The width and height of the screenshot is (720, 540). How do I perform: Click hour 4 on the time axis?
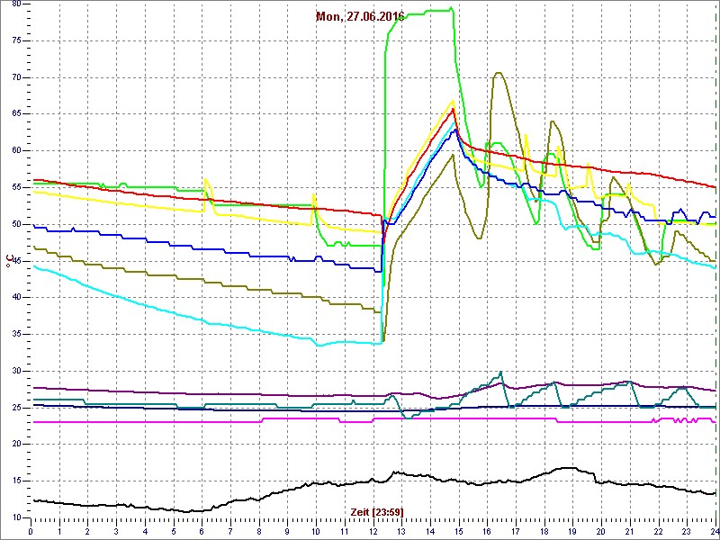click(145, 531)
